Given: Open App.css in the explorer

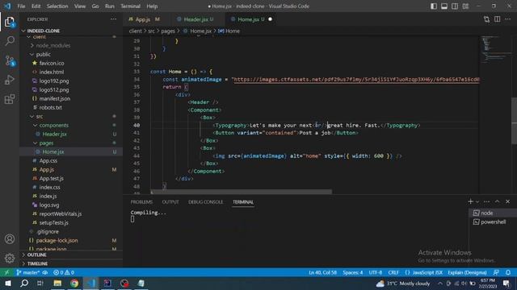Looking at the screenshot, I should (x=71, y=161).
